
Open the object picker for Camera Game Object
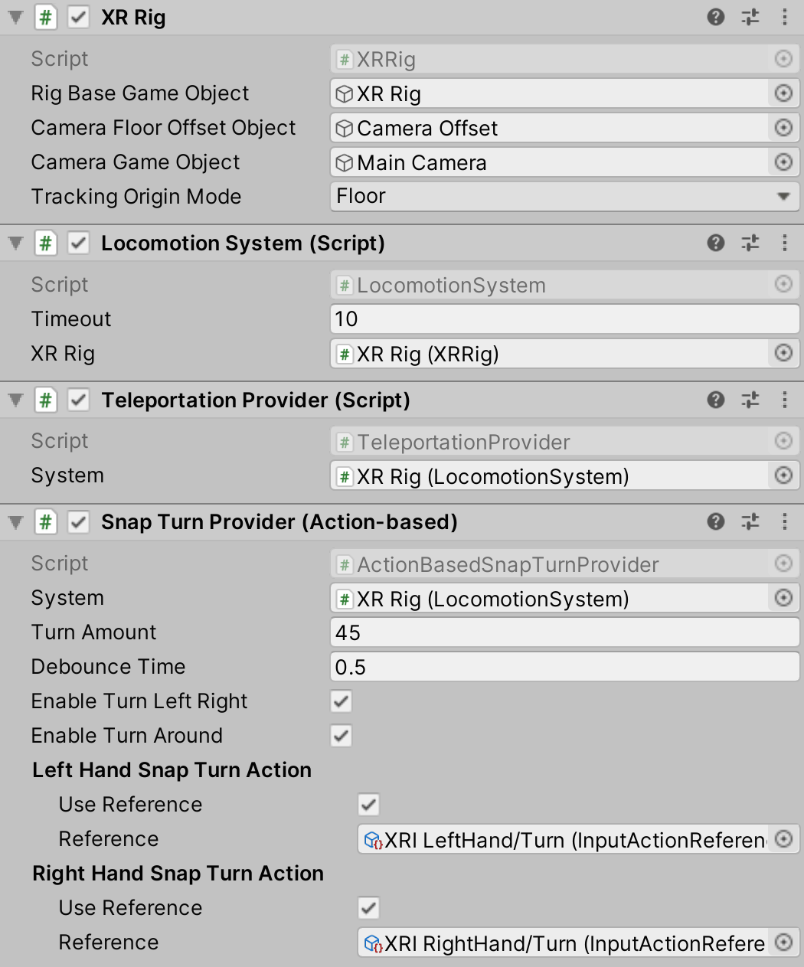[783, 162]
